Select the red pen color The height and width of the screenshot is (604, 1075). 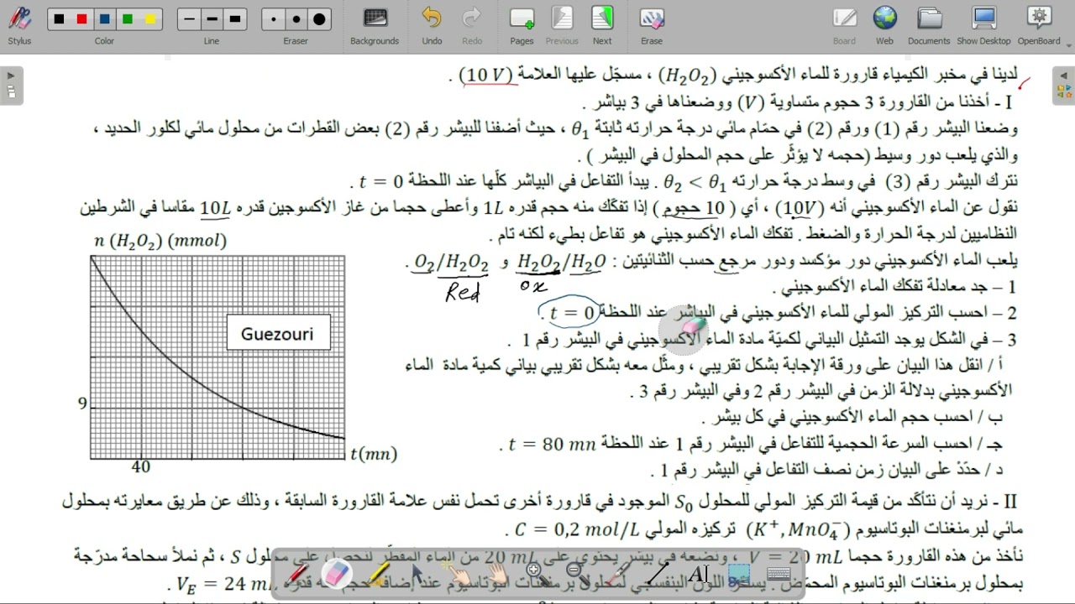[82, 18]
